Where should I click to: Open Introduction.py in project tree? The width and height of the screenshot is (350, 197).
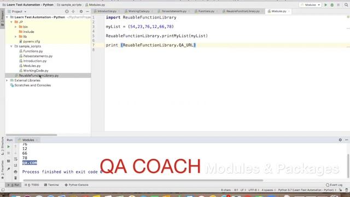[x=35, y=61]
